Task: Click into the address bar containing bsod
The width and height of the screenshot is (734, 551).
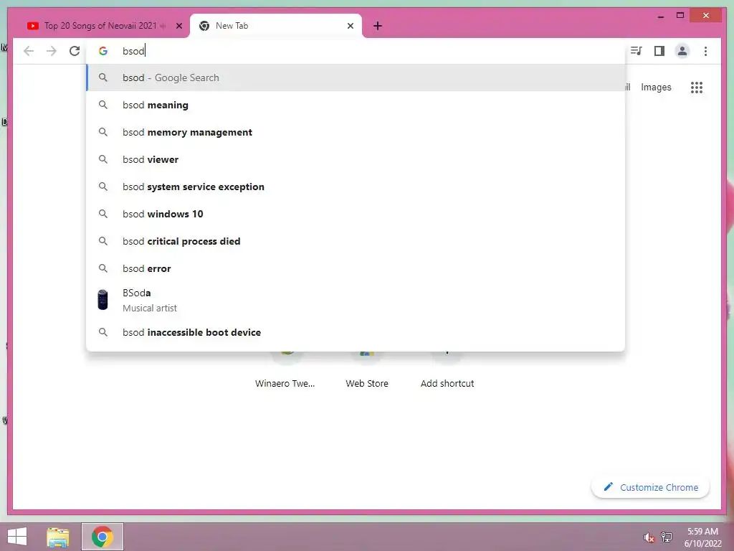Action: point(356,51)
